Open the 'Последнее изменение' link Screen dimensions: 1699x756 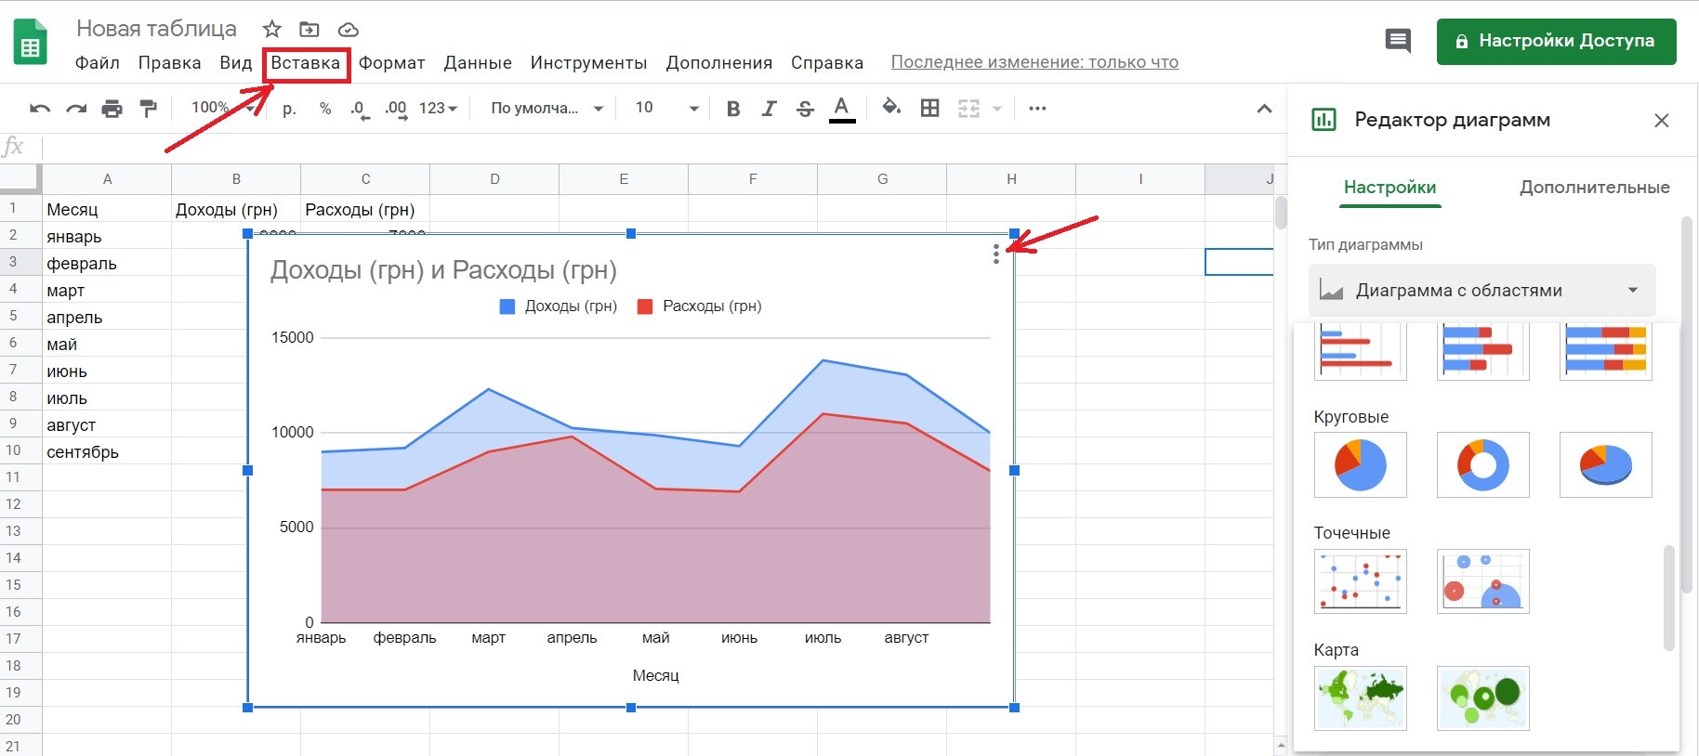point(1034,62)
